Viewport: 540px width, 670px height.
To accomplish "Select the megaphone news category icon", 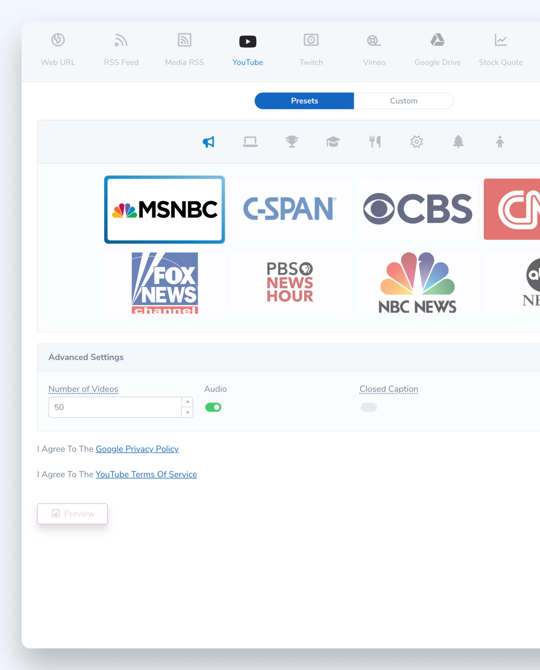I will point(208,142).
